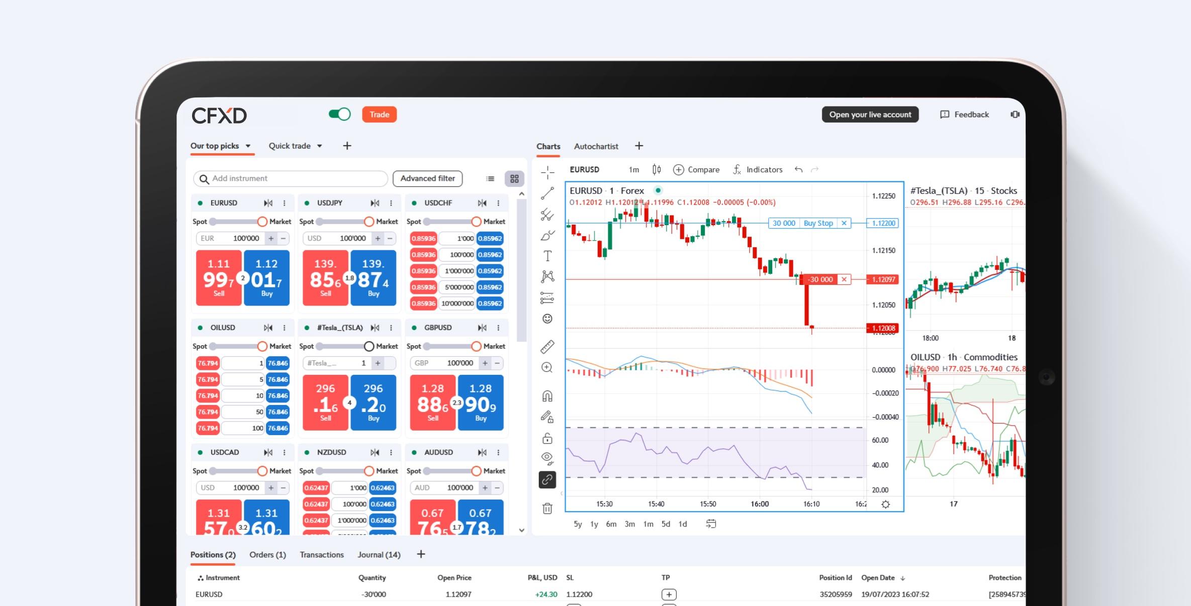Viewport: 1191px width, 606px height.
Task: Open the 1m timeframe selector
Action: [x=634, y=169]
